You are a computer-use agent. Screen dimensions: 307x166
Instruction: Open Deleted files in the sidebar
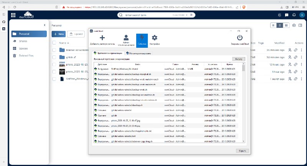[29, 55]
